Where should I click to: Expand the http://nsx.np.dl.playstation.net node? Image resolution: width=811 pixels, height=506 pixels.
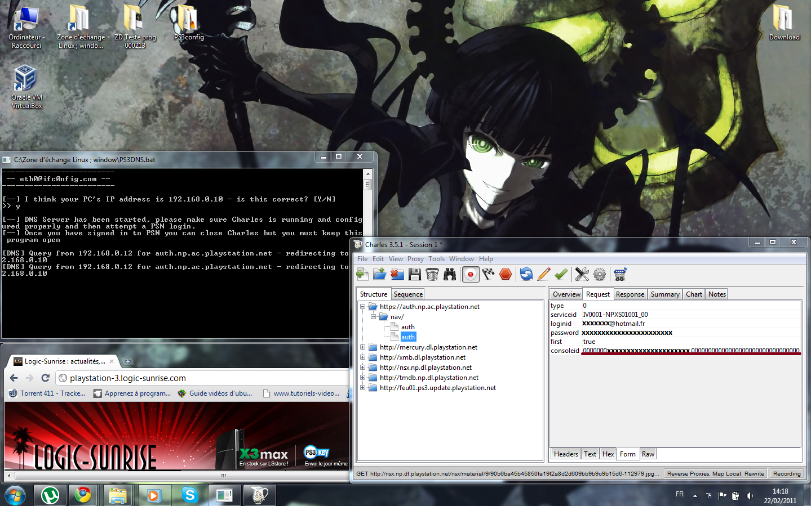[x=363, y=368]
